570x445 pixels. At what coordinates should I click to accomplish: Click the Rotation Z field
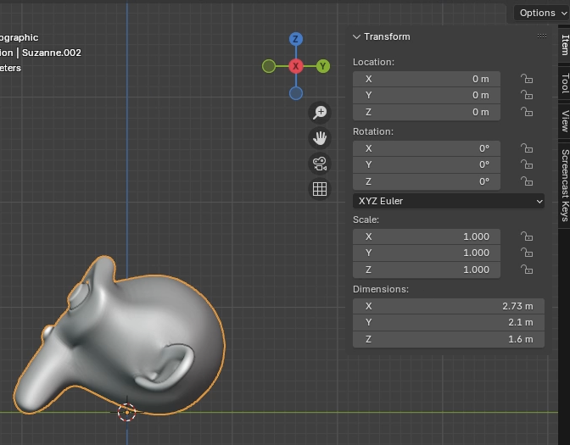point(427,181)
